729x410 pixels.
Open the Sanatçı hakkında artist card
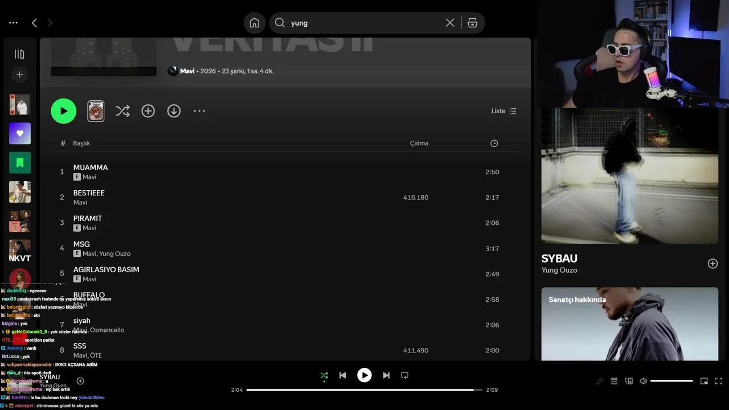coord(630,324)
